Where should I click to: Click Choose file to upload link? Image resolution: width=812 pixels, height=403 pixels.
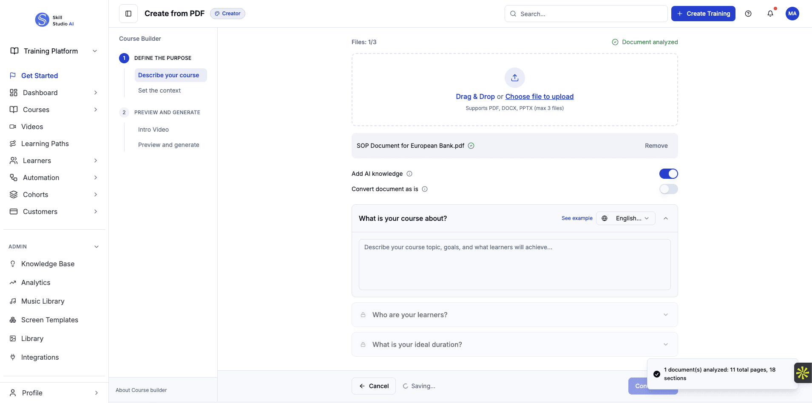pyautogui.click(x=539, y=96)
